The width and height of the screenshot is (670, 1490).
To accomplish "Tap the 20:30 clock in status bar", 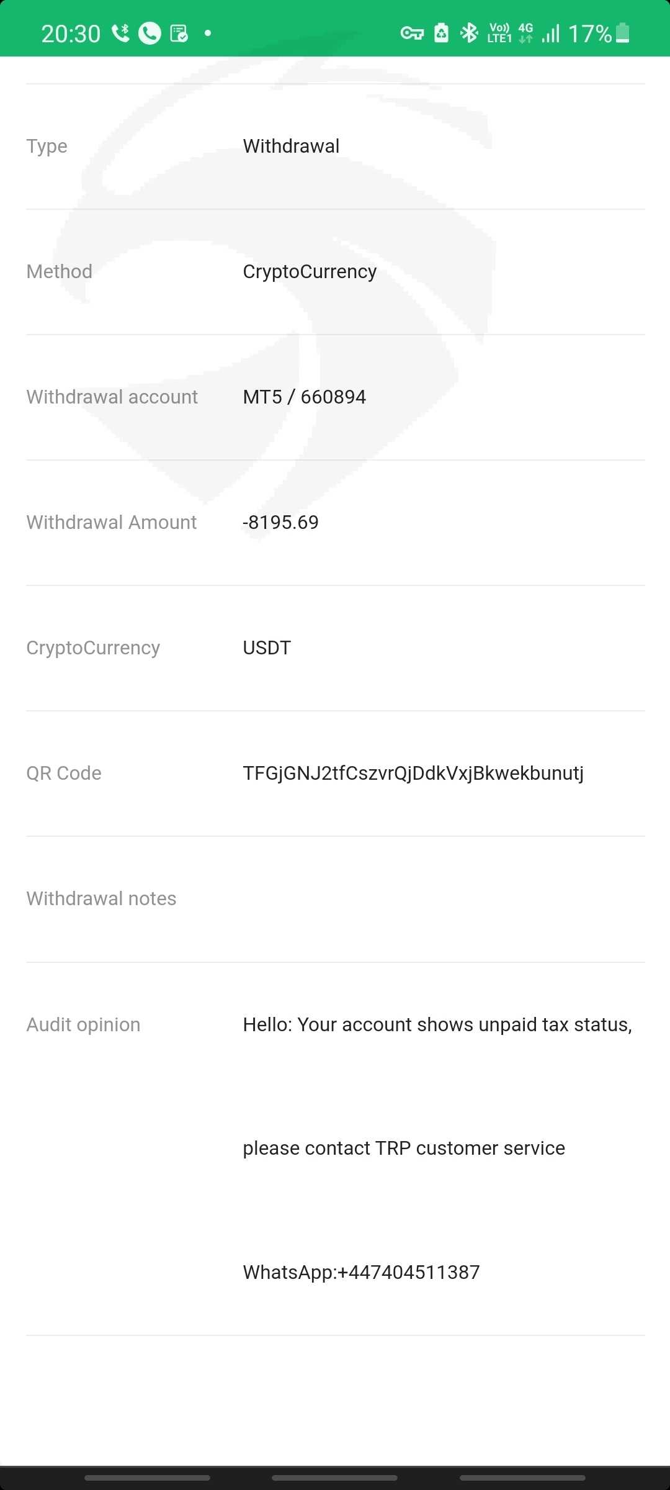I will pos(71,34).
